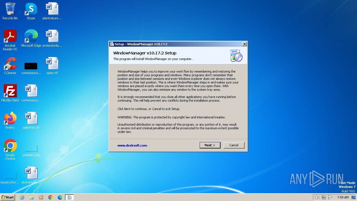The image size is (357, 201).
Task: Click the 7:59 AM clock
Action: pyautogui.click(x=343, y=197)
